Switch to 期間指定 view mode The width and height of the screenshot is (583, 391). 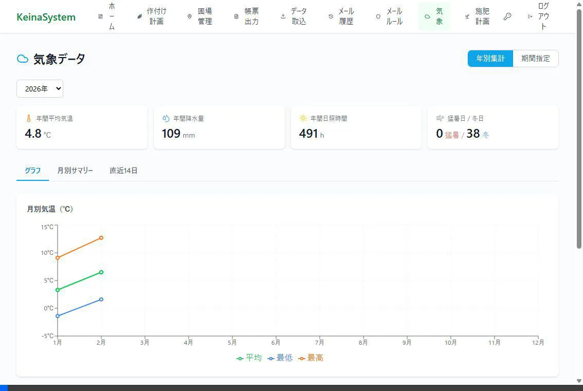tap(535, 59)
